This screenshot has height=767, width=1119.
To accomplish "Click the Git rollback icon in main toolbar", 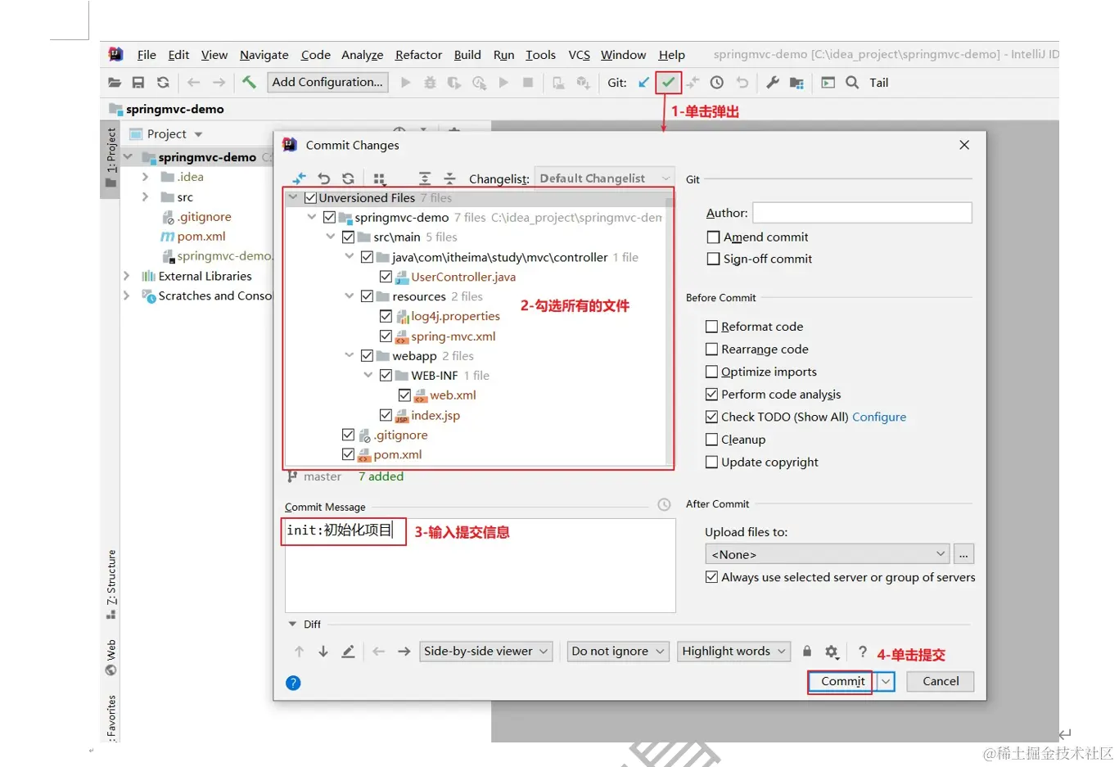I will [742, 82].
